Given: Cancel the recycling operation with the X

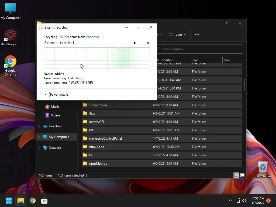Looking at the screenshot, I should tap(148, 43).
